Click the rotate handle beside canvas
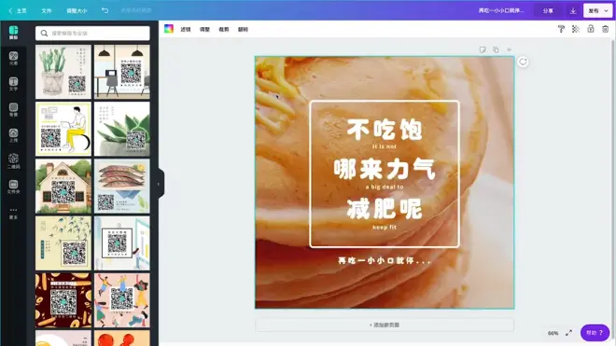 pyautogui.click(x=523, y=62)
